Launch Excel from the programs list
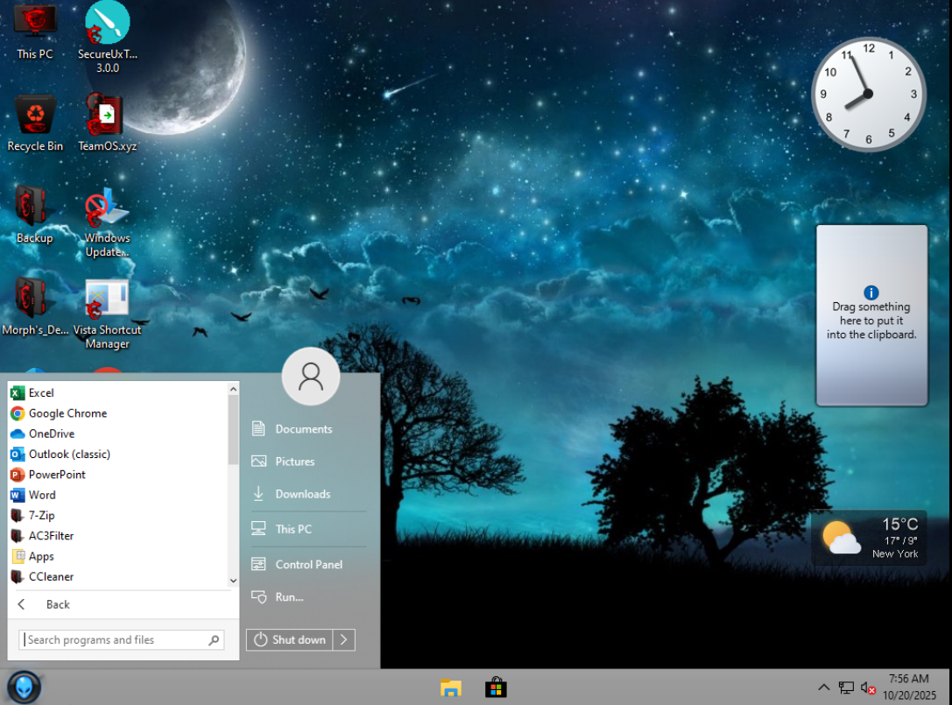 click(117, 393)
